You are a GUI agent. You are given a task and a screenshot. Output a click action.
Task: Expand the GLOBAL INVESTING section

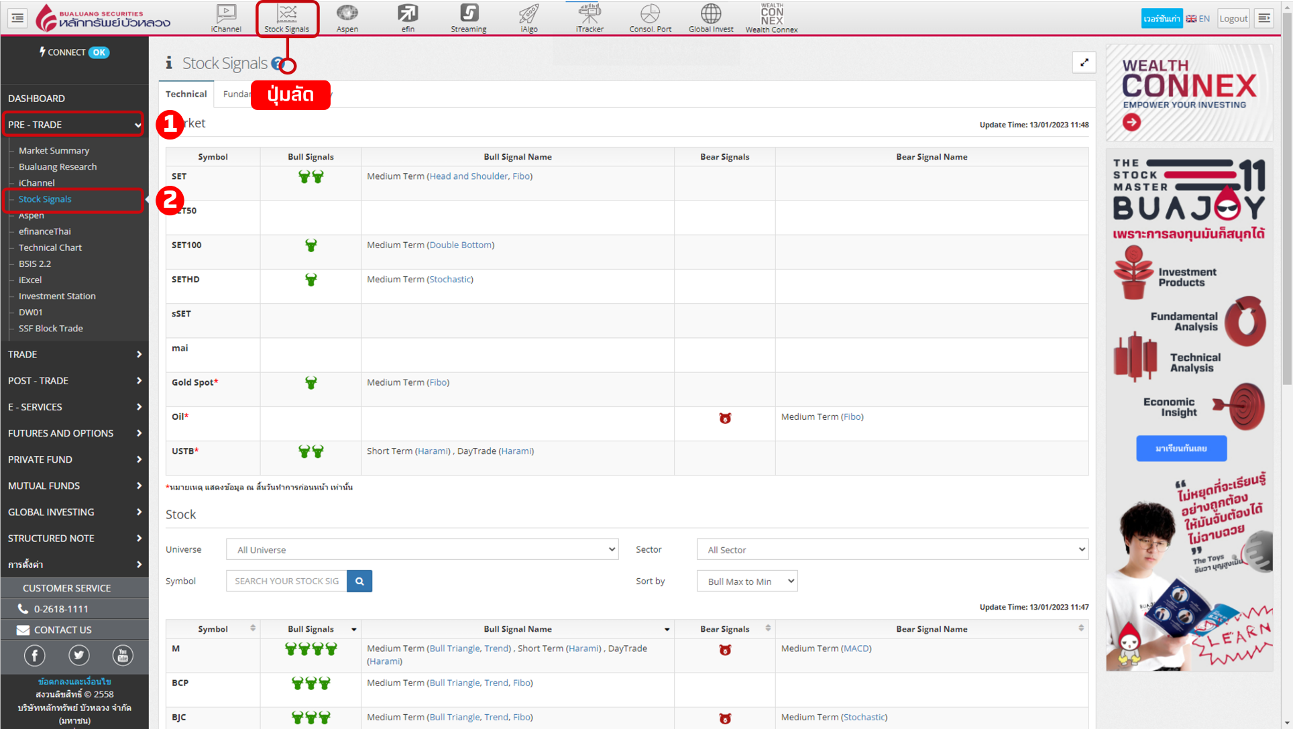(74, 512)
